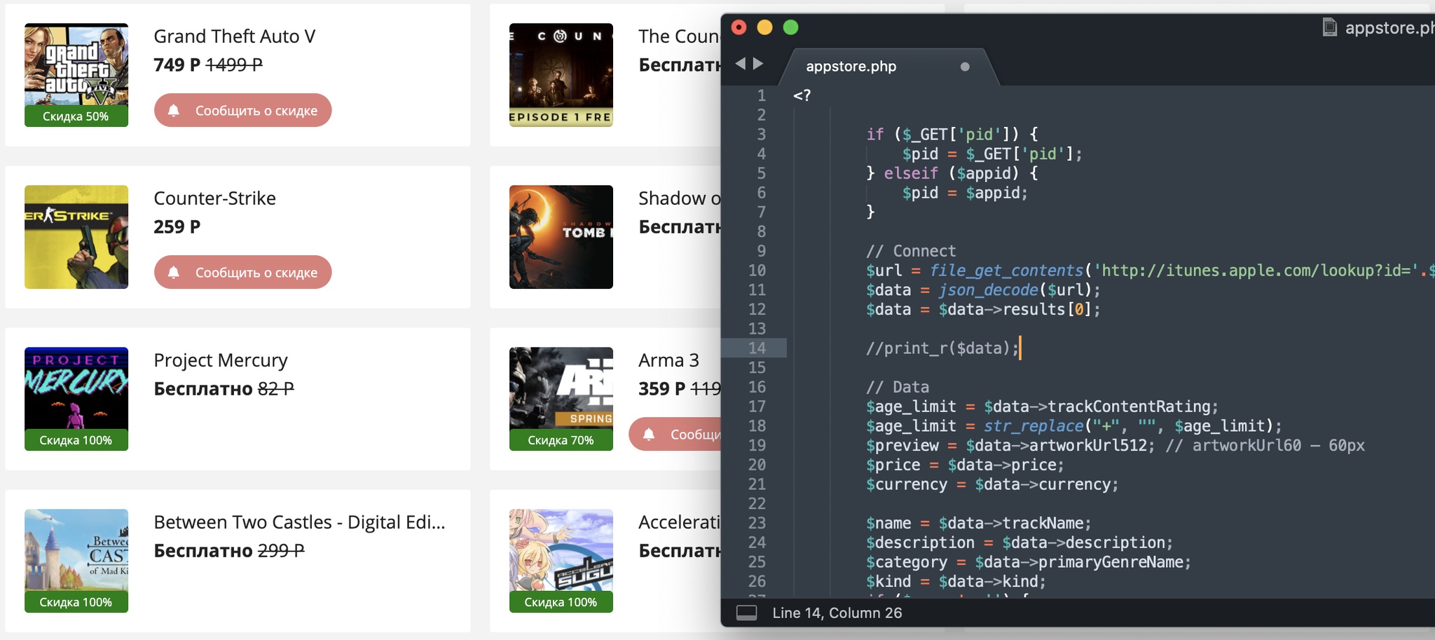
Task: Click line number 26 in the gutter
Action: click(x=757, y=582)
